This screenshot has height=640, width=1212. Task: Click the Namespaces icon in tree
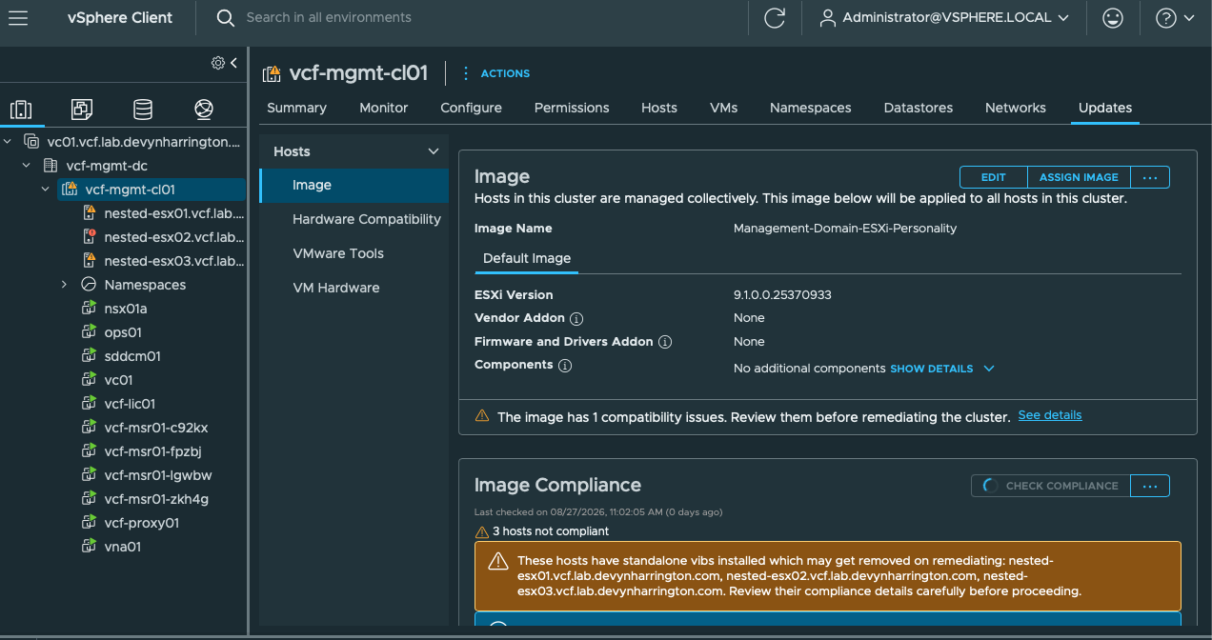coord(90,285)
